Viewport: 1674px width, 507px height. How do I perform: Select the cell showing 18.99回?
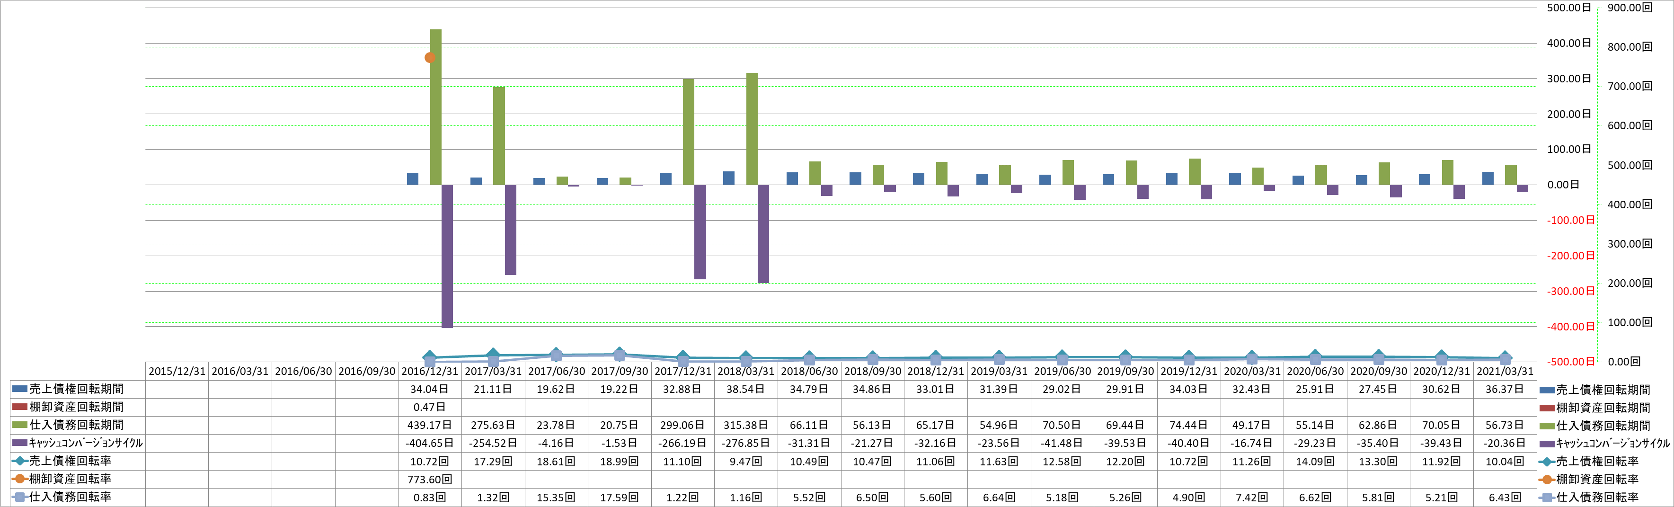[x=620, y=462]
